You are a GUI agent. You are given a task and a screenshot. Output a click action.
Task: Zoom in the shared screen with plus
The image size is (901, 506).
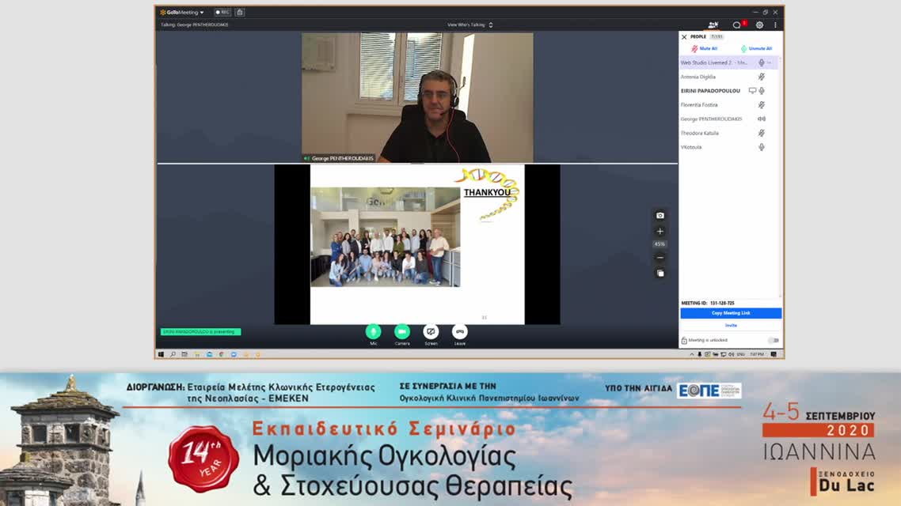coord(660,232)
